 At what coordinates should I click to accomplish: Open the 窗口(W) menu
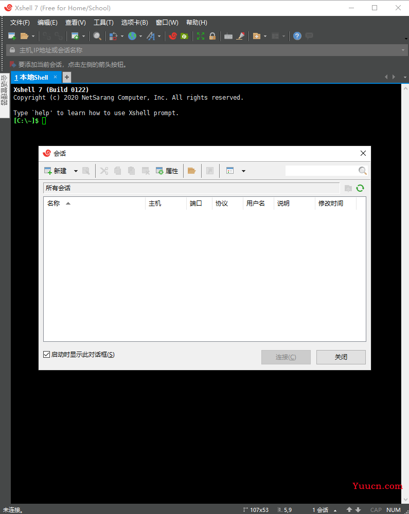point(167,23)
